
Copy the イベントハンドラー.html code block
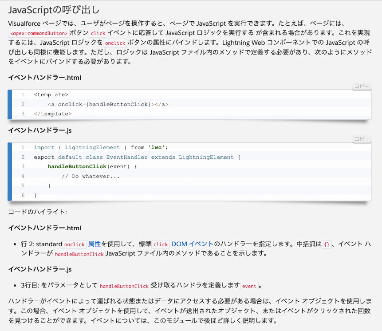point(362,86)
